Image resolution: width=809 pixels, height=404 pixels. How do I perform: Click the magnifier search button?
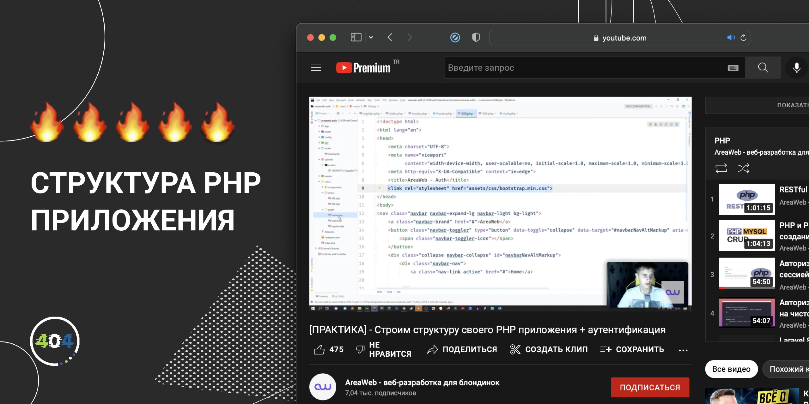tap(763, 68)
